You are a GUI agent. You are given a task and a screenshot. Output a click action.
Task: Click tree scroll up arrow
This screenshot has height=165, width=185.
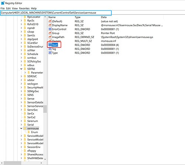click(45, 17)
